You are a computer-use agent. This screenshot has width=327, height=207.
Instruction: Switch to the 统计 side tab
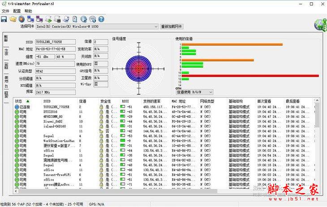tap(6, 52)
